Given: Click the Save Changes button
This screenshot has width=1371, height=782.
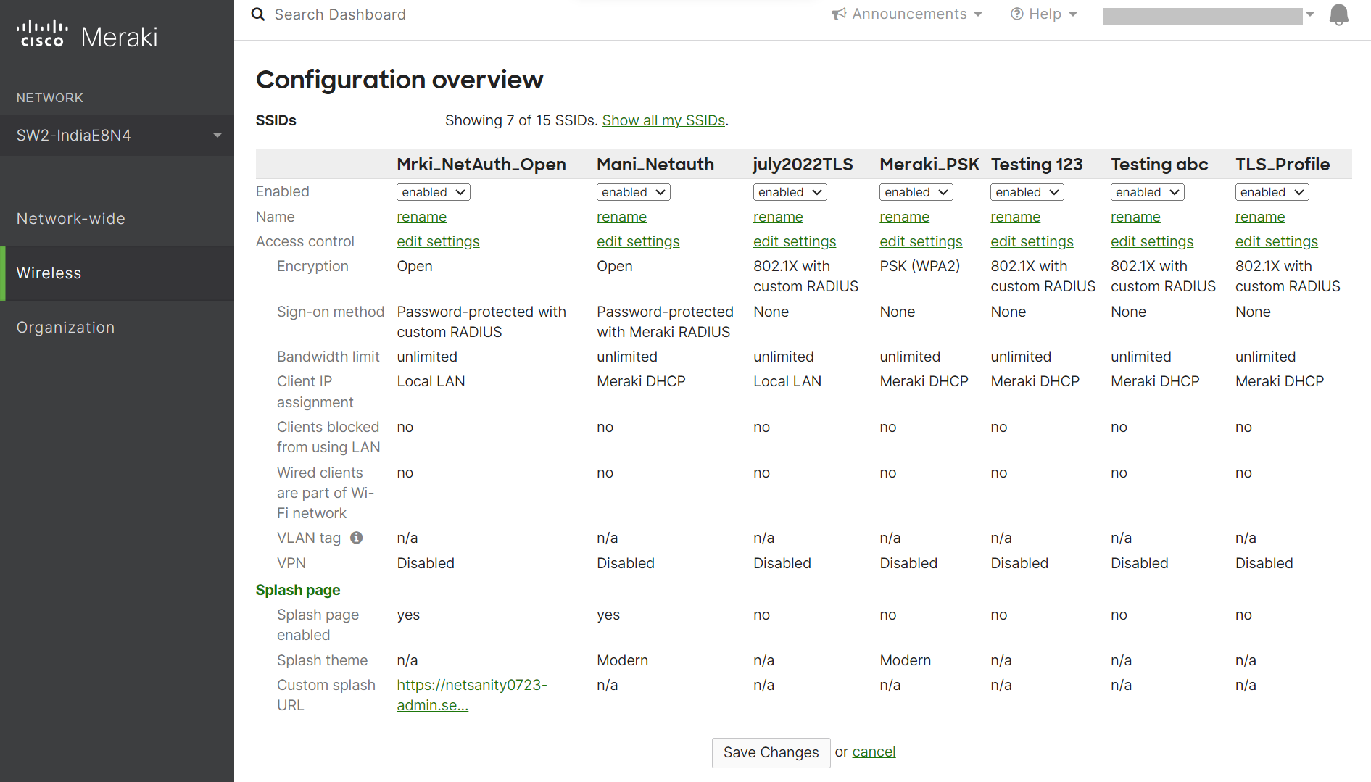Looking at the screenshot, I should 771,752.
